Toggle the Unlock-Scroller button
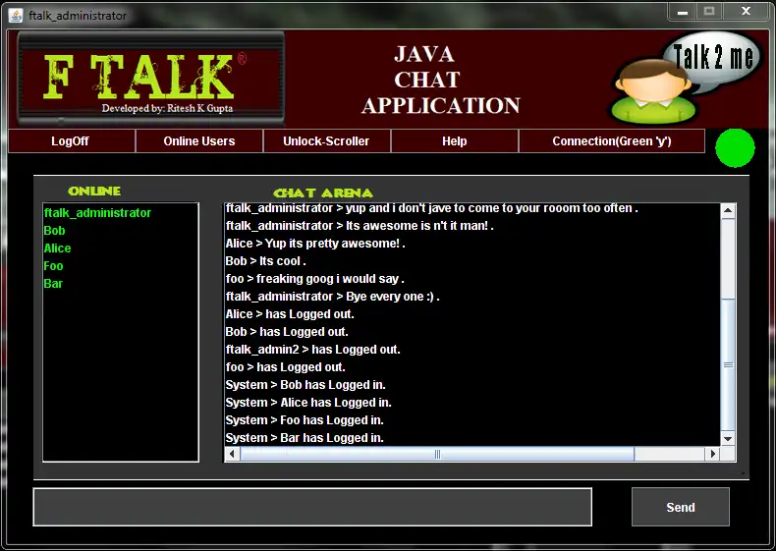 (327, 141)
